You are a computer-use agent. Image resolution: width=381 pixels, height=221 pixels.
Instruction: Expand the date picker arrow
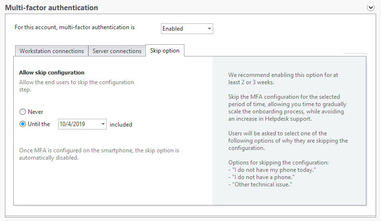pos(103,124)
